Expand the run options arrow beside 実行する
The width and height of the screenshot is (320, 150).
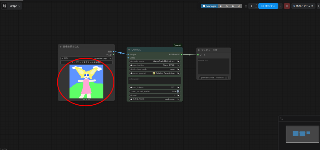(280, 6)
